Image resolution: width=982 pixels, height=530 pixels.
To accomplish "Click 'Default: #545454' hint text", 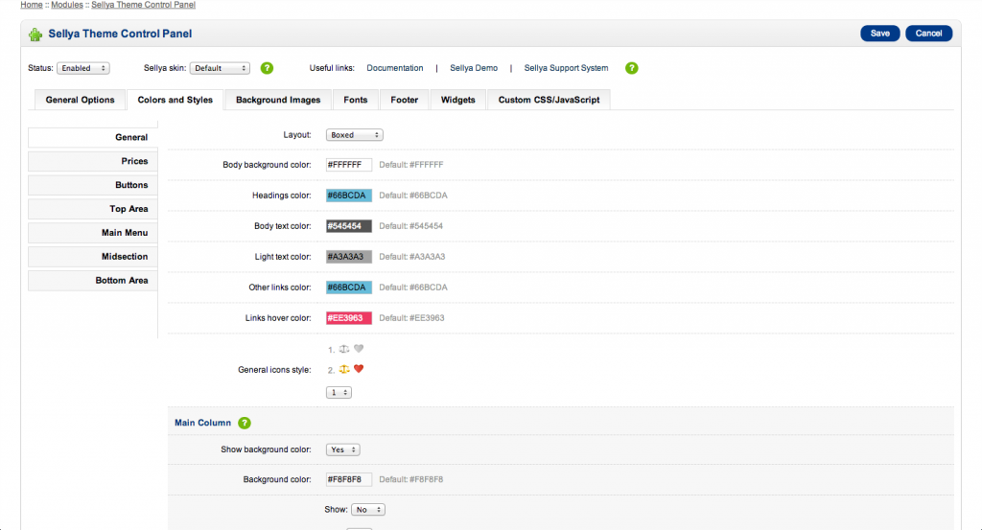I will (410, 226).
